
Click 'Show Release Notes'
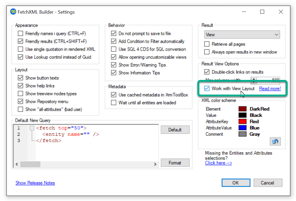[x=35, y=183]
